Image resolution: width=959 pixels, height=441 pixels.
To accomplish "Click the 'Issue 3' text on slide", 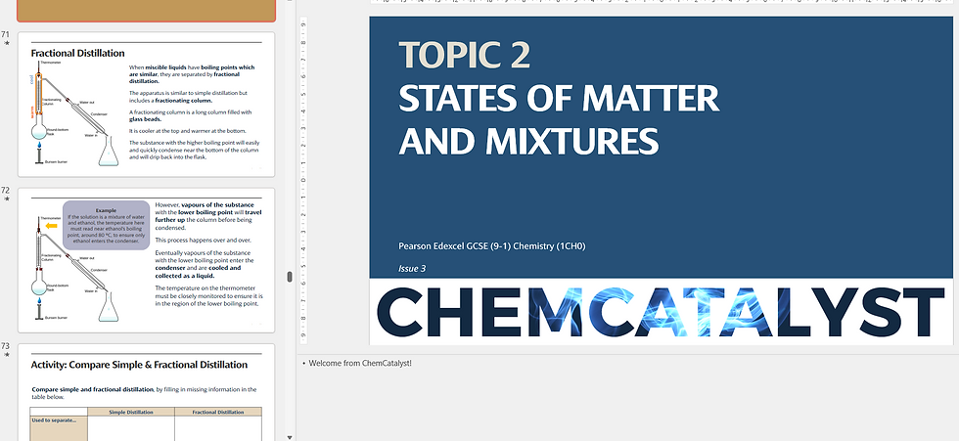I will [x=412, y=268].
